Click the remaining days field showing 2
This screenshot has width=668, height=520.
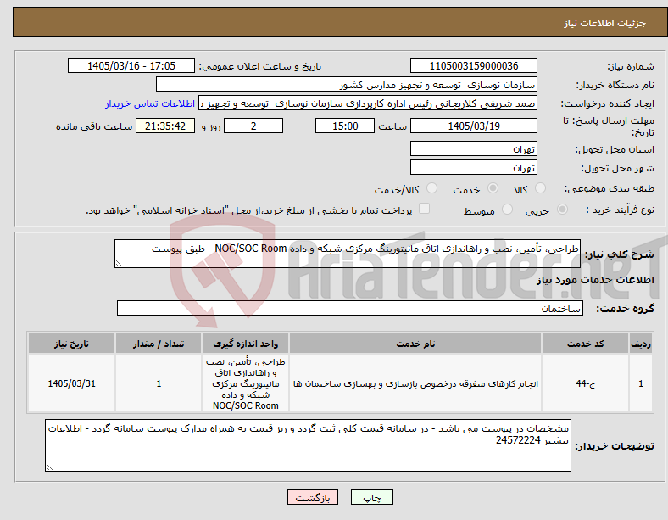[253, 126]
